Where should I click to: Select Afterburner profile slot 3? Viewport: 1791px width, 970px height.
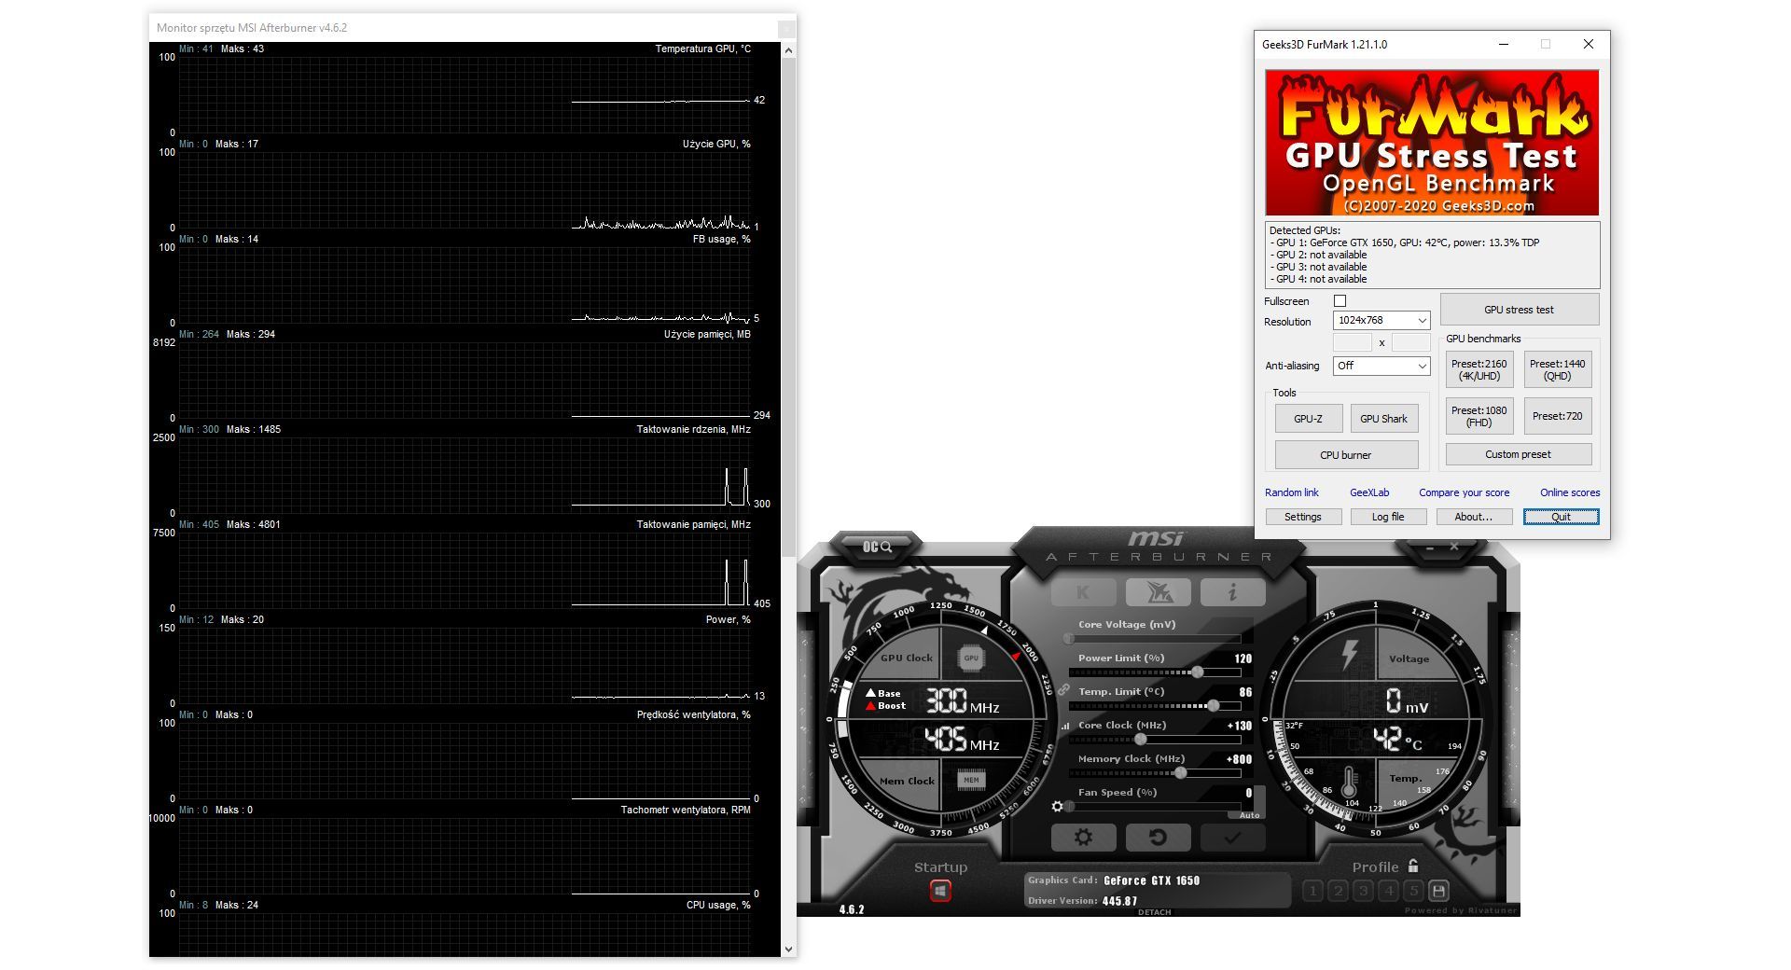coord(1364,891)
